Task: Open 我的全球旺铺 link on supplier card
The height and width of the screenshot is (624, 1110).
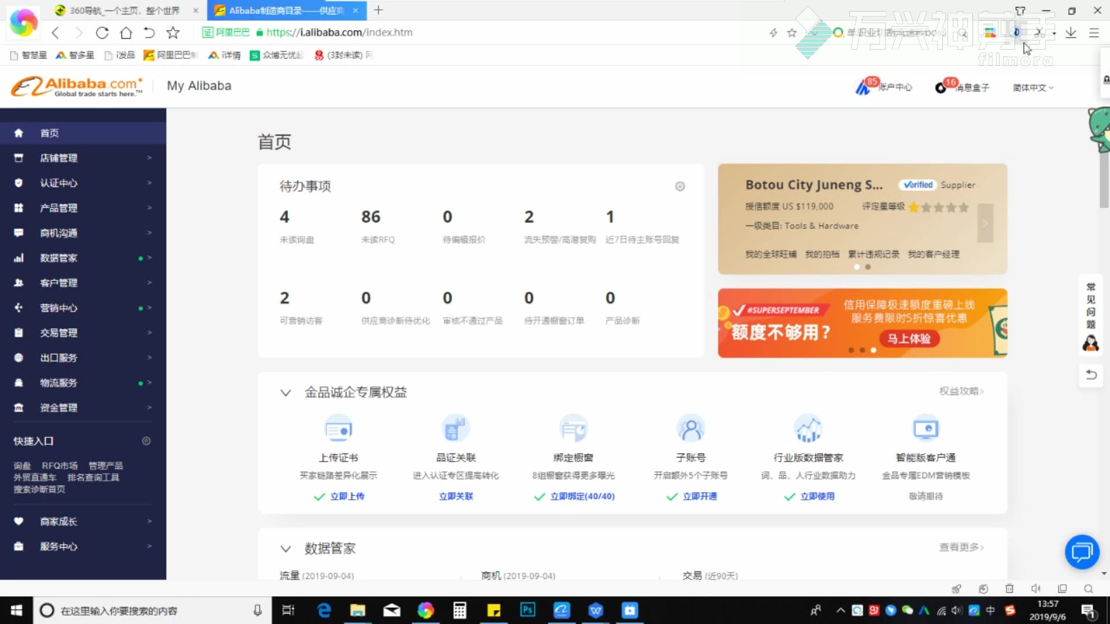Action: pos(771,254)
